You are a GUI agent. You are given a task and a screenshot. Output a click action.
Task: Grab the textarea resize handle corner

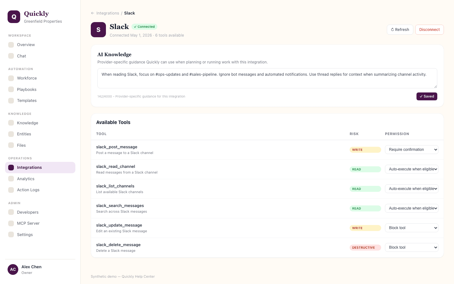point(435,86)
